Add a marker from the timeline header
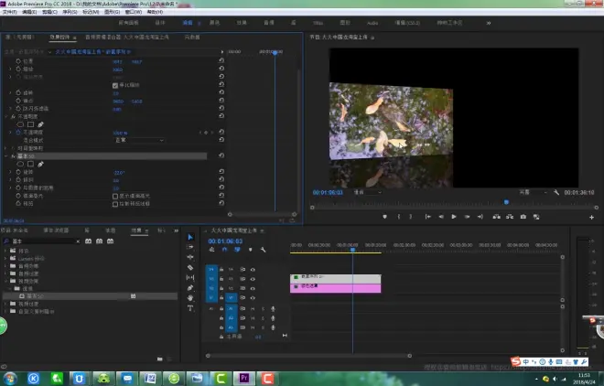Image resolution: width=604 pixels, height=386 pixels. coord(251,250)
